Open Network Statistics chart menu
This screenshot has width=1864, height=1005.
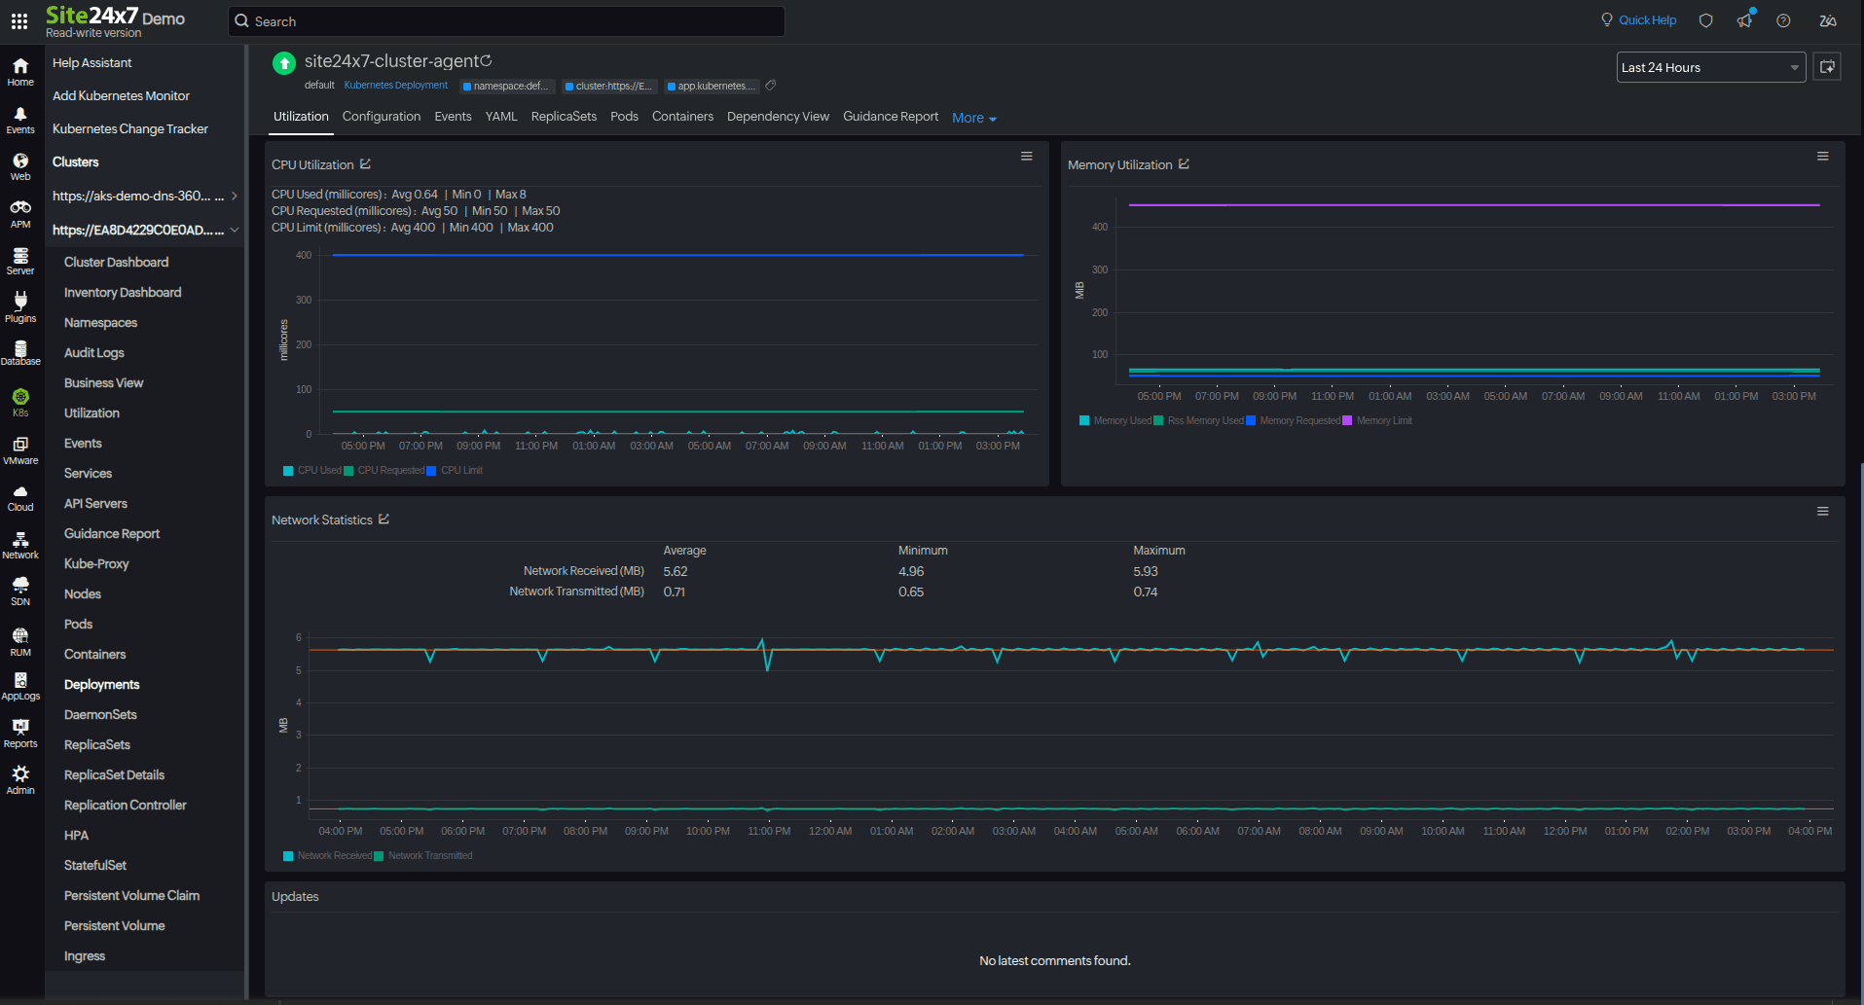pyautogui.click(x=1822, y=512)
